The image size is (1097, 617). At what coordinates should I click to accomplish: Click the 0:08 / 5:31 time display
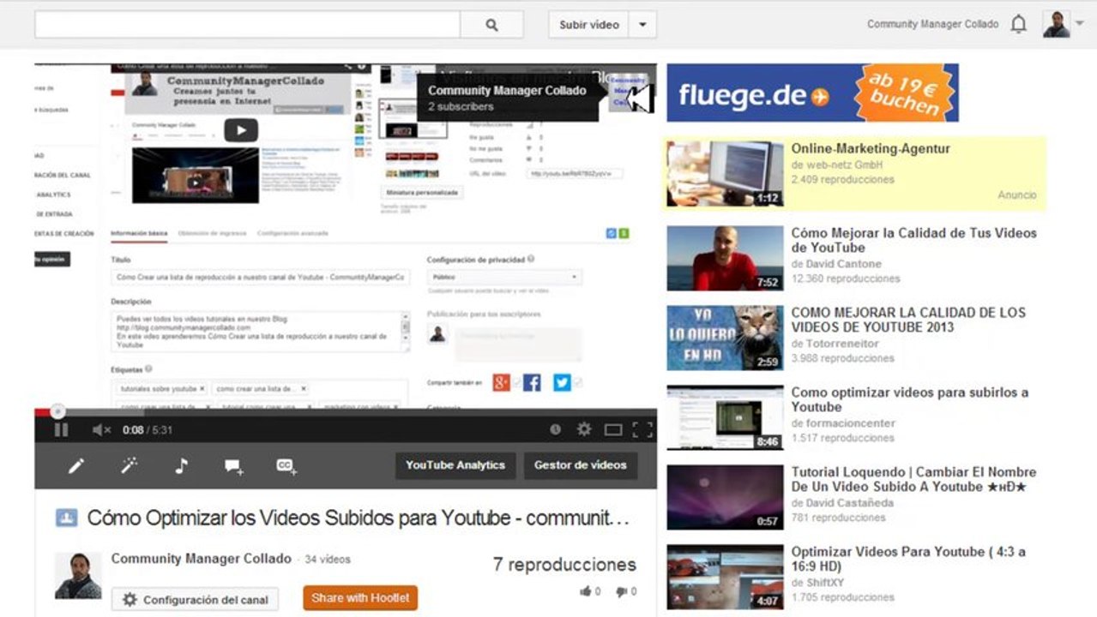coord(148,429)
